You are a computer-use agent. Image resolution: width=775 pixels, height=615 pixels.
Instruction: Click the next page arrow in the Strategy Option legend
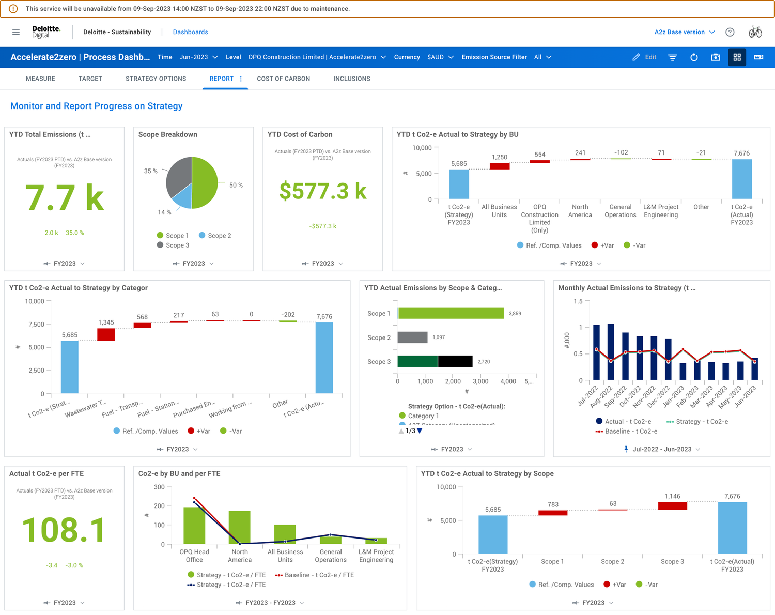pyautogui.click(x=419, y=431)
